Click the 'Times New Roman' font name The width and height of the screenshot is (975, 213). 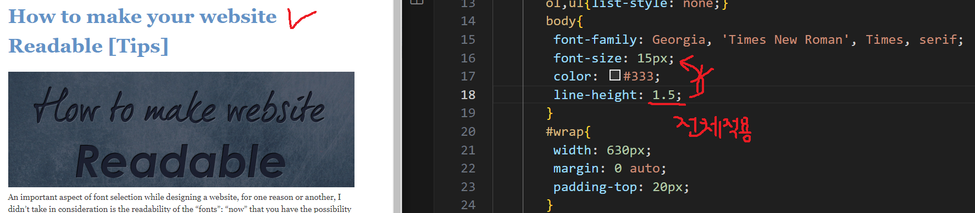pos(785,39)
